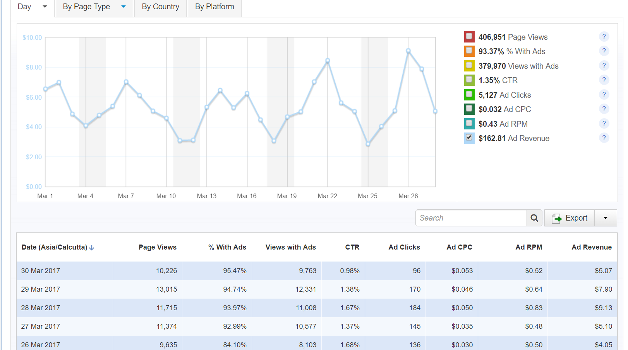Open help for Ad Revenue metric
Screen dimensions: 628x350
click(604, 138)
